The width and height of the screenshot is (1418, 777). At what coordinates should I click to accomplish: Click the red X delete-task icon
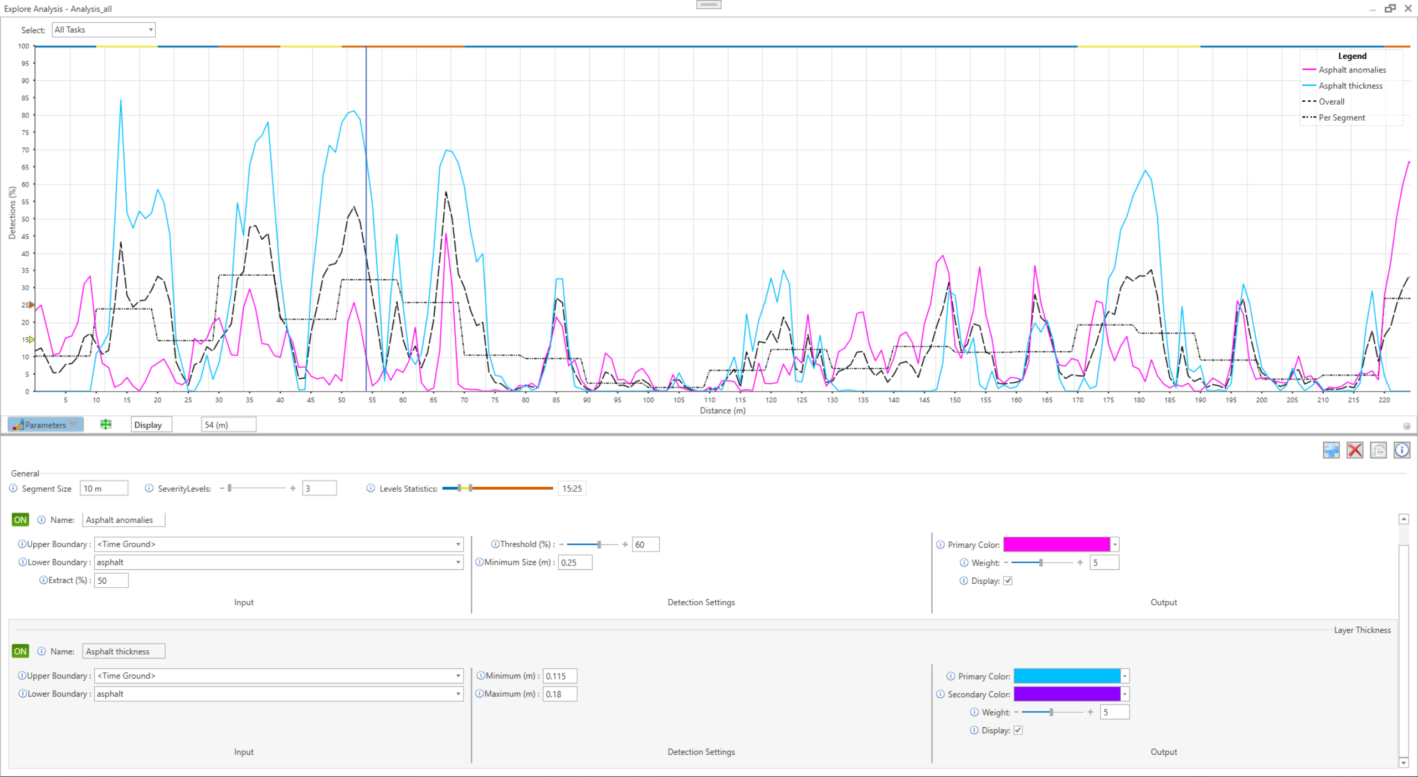(1354, 450)
